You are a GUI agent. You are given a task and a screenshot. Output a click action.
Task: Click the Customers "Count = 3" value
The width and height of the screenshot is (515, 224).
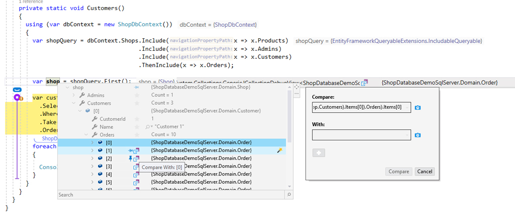[x=162, y=103]
